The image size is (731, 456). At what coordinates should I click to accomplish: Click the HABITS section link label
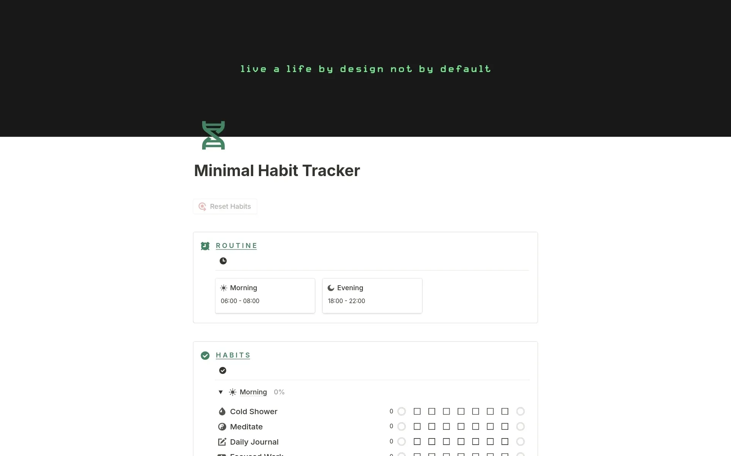click(233, 354)
